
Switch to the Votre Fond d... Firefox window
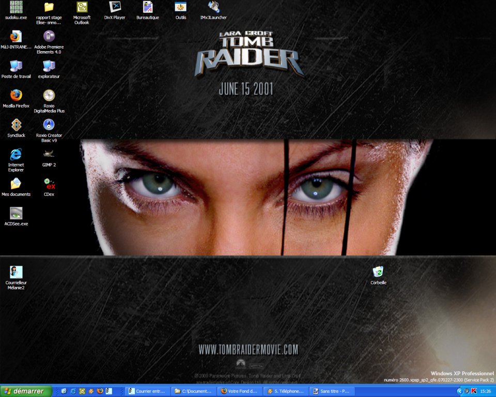pos(239,391)
